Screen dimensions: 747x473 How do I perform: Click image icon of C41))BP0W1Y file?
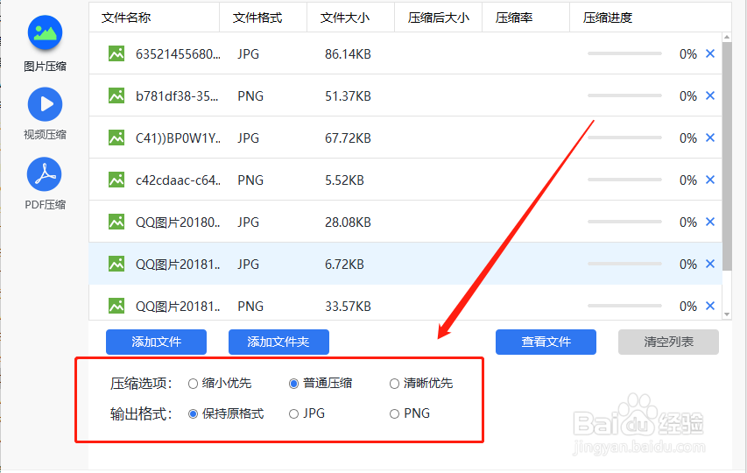click(116, 138)
